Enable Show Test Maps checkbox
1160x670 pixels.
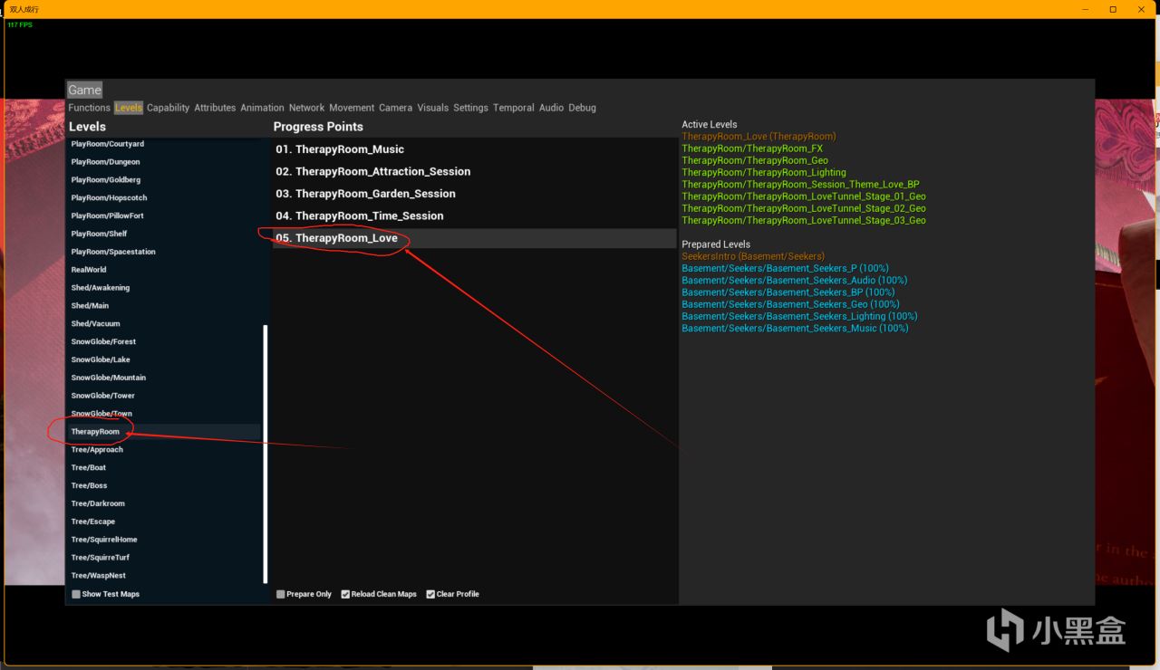[x=76, y=595]
